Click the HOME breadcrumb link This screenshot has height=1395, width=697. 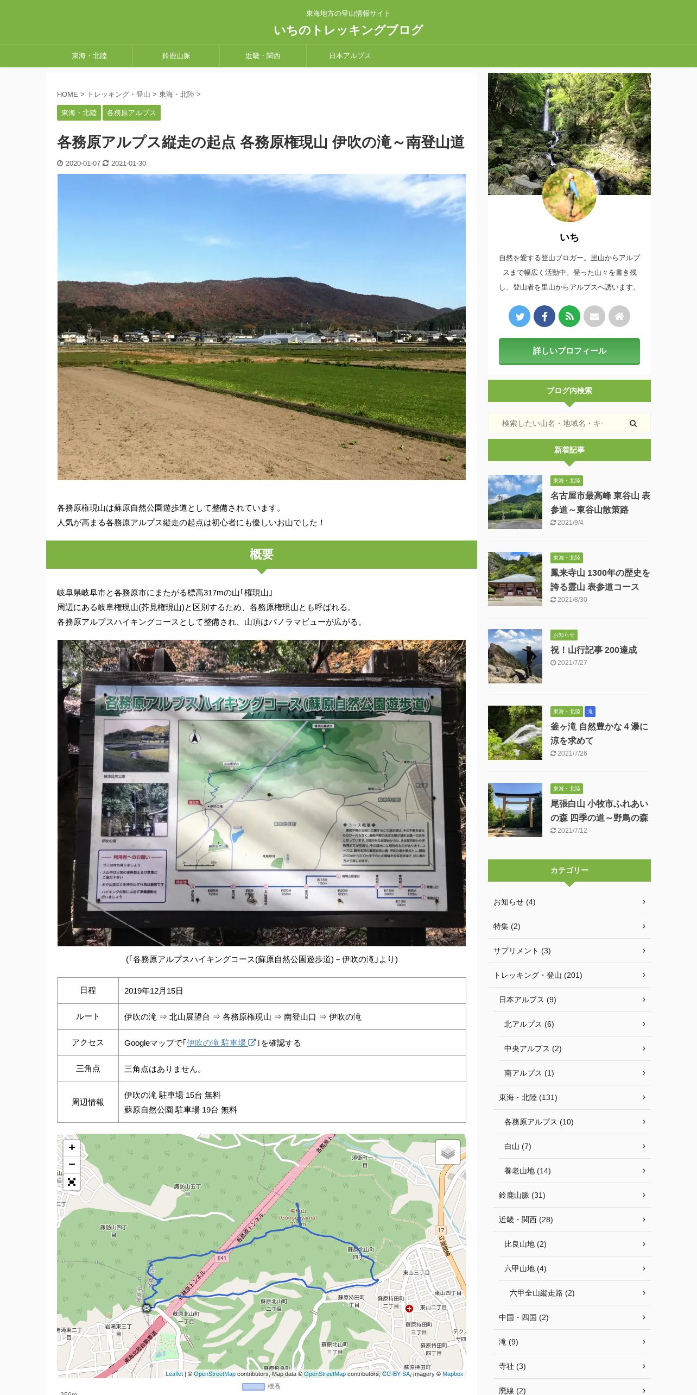67,95
